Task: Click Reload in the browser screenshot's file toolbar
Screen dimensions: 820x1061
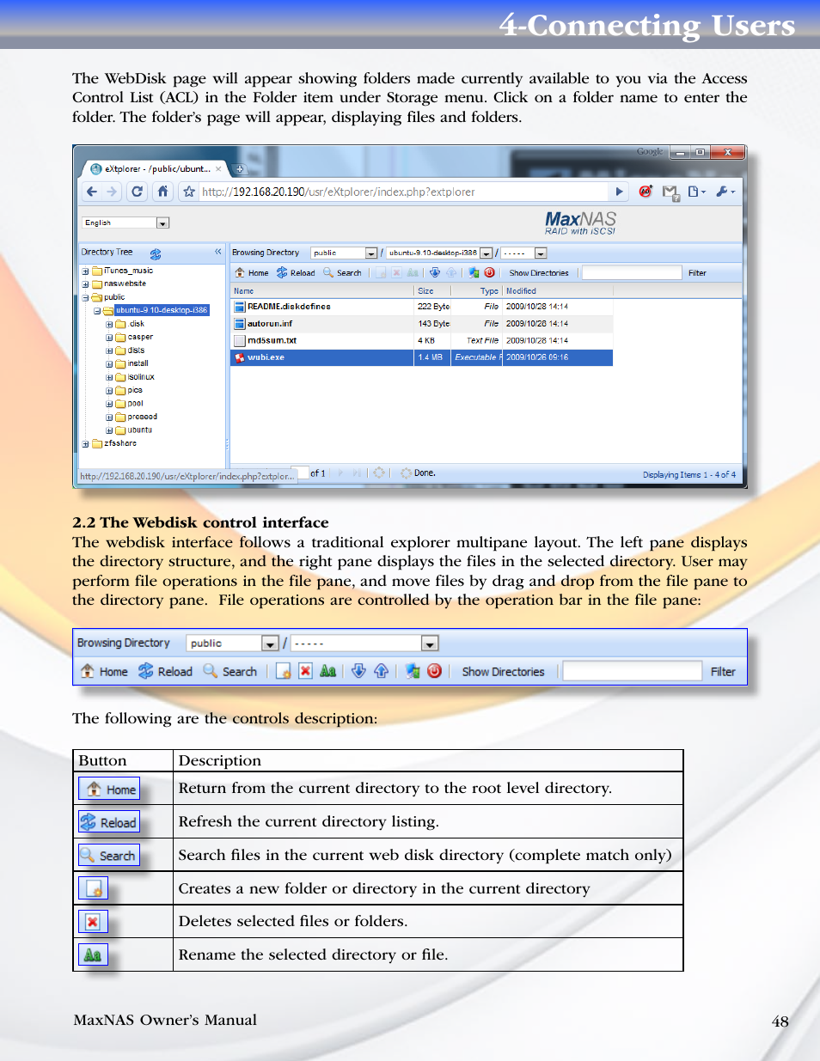Action: coord(296,273)
